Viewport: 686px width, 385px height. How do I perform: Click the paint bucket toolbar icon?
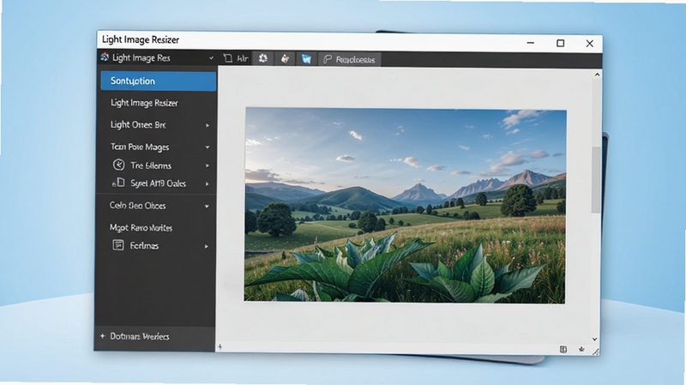click(x=285, y=58)
